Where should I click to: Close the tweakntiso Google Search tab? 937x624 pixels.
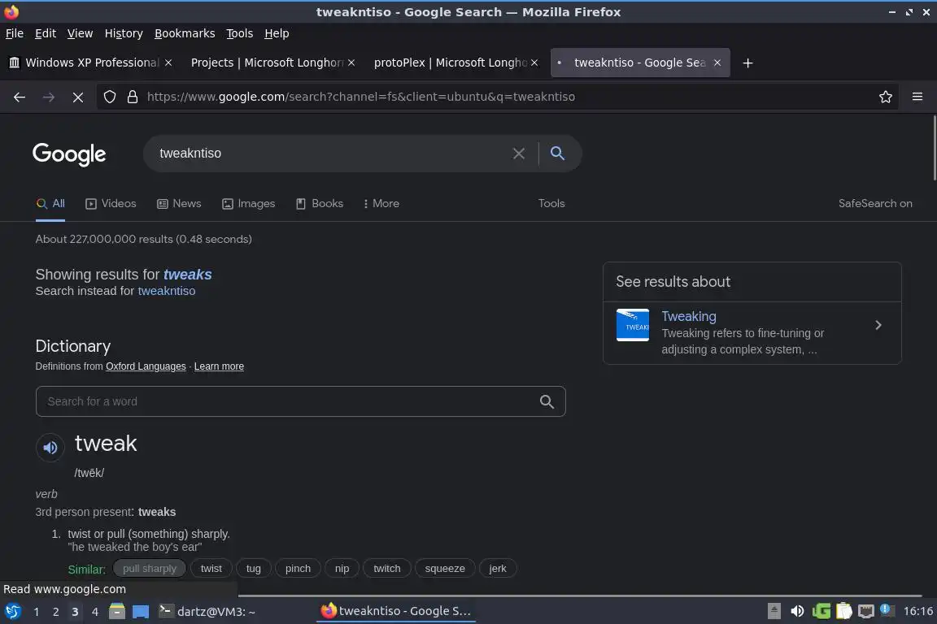click(717, 63)
